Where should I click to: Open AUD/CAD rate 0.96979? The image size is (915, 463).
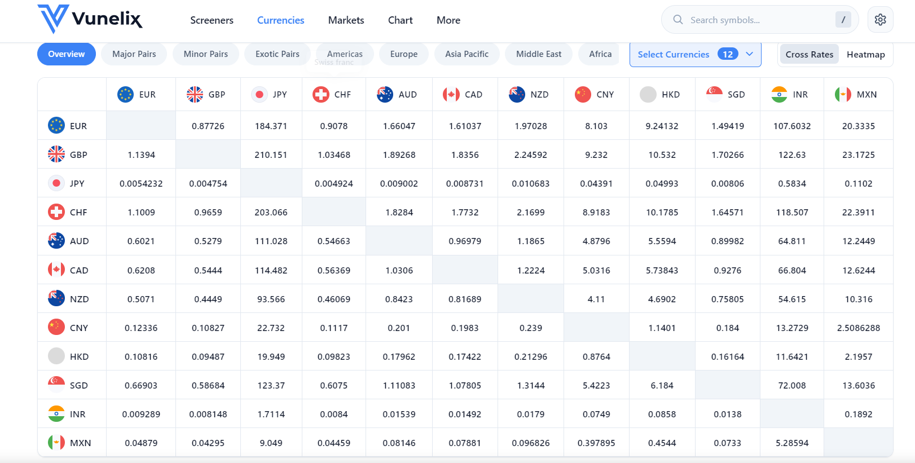point(465,241)
